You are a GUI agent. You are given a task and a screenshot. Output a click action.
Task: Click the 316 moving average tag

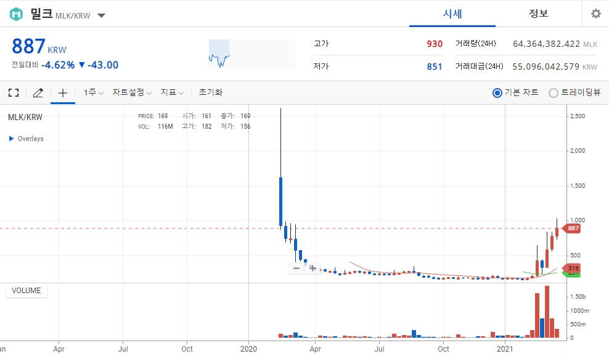[572, 268]
